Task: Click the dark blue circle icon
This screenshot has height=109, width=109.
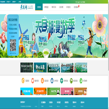Action: click(52, 81)
